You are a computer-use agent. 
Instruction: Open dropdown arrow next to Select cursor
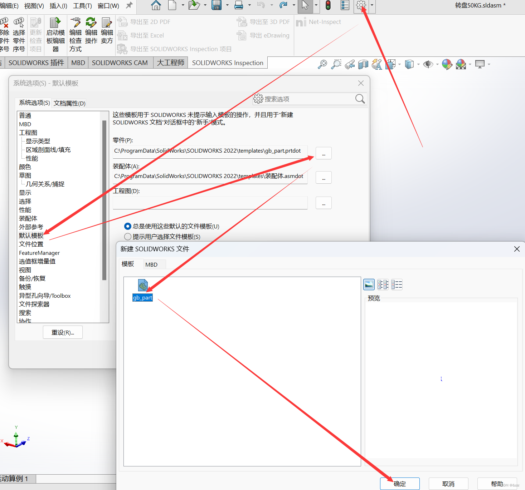pos(316,5)
